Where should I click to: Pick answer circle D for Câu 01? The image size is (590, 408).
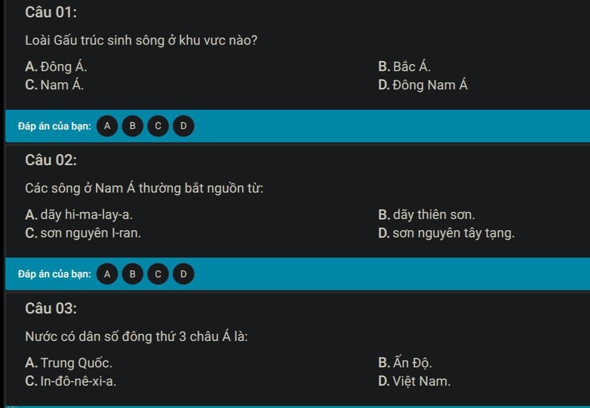[x=184, y=126]
